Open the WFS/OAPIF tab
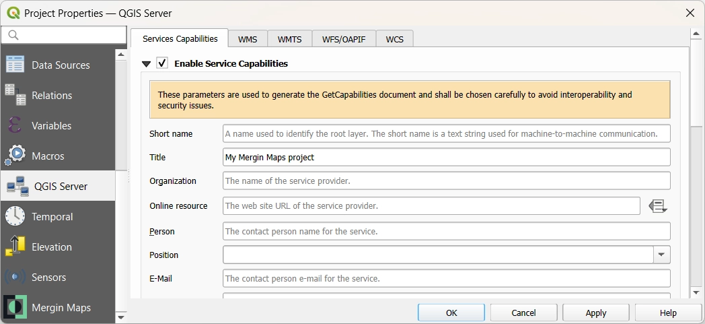The height and width of the screenshot is (324, 705). click(x=344, y=39)
